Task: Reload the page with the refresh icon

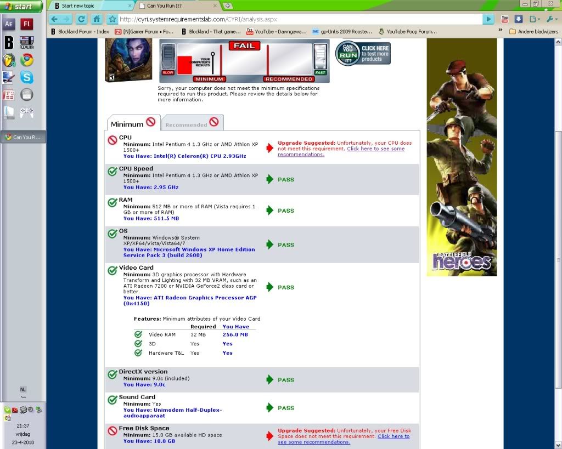Action: (82, 19)
